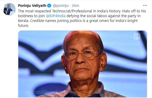This screenshot has width=152, height=98.
Task: Click the word "future." ending the tweet
Action: tap(24, 25)
